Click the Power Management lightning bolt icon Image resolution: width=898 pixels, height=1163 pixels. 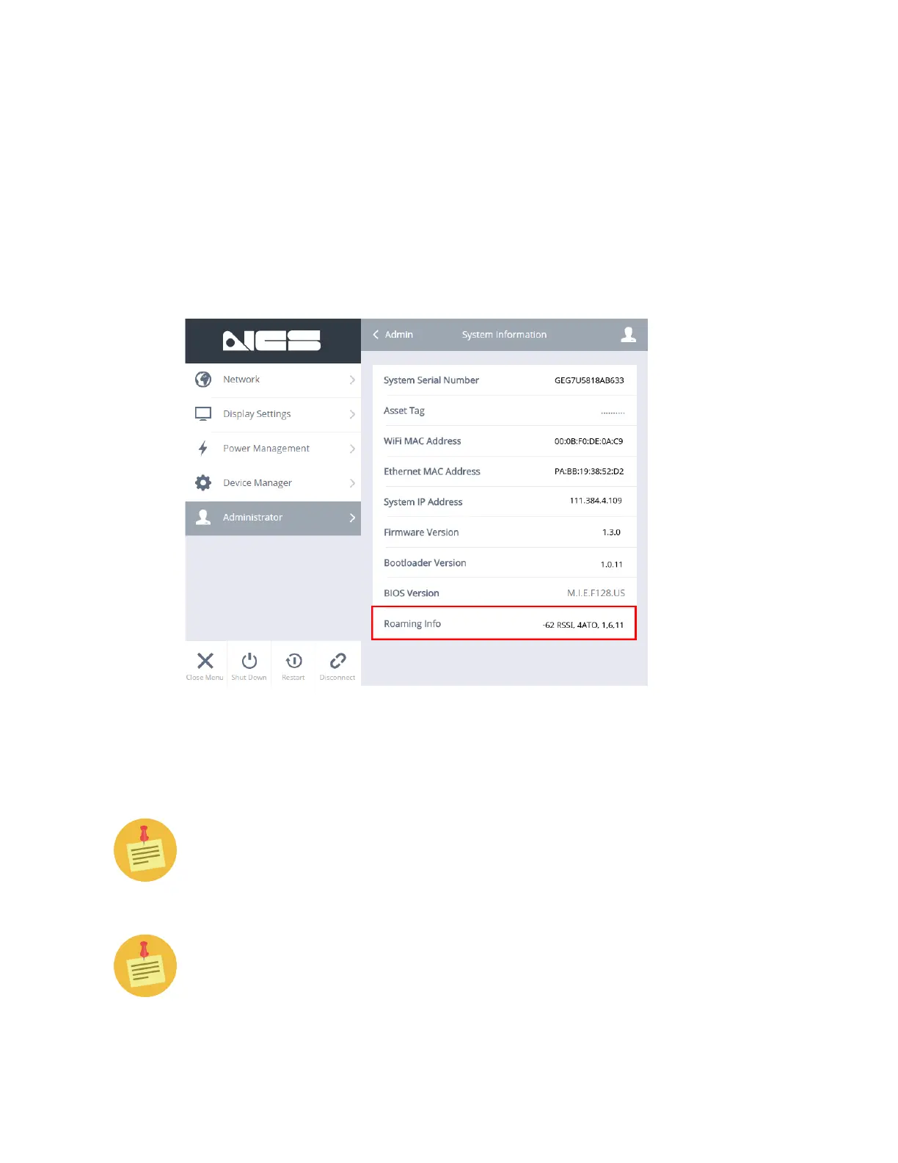point(203,448)
